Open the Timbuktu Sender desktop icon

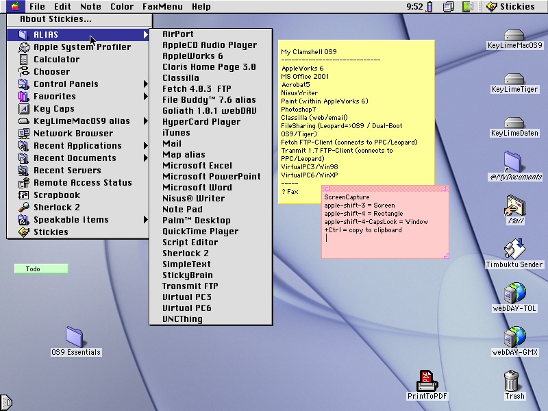point(514,249)
